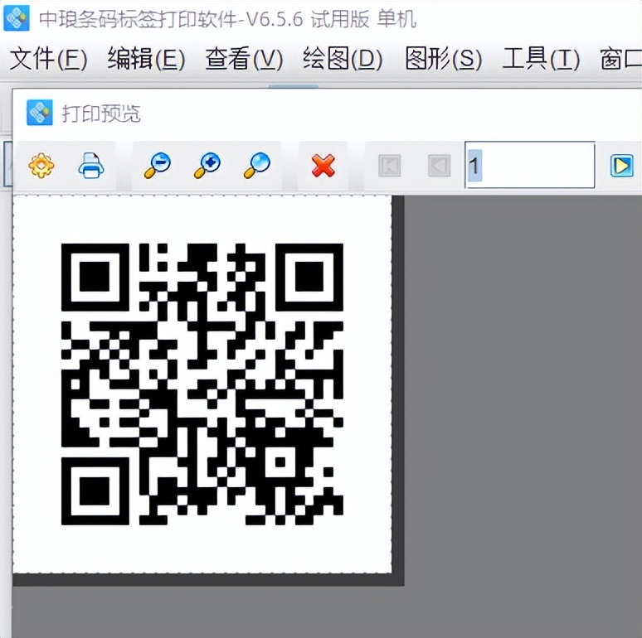The width and height of the screenshot is (642, 638).
Task: Click the printer icon to print
Action: pos(91,165)
